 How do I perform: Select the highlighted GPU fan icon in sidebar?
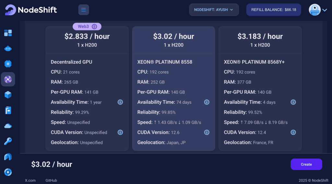coord(8,79)
